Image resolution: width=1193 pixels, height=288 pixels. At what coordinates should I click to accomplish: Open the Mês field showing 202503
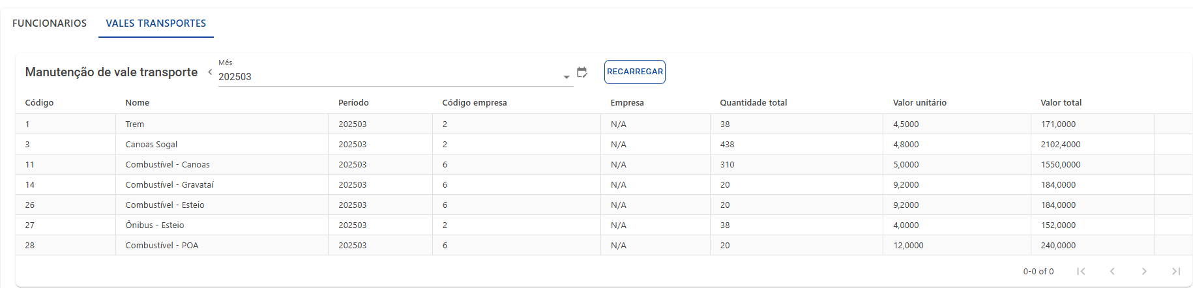click(396, 72)
